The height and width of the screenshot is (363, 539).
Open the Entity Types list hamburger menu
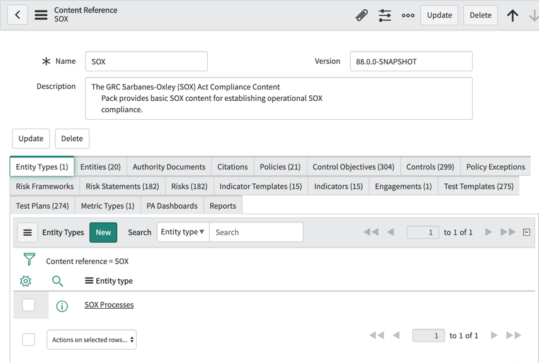(28, 233)
